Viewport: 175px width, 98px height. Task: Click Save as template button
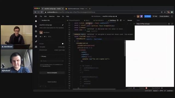pyautogui.click(x=52, y=73)
